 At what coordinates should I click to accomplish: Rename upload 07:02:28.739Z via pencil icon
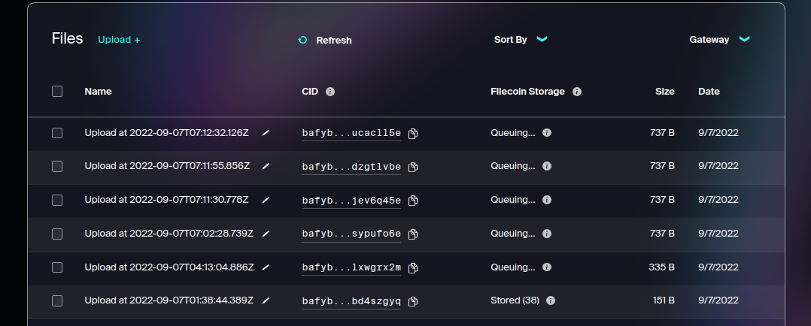click(266, 234)
